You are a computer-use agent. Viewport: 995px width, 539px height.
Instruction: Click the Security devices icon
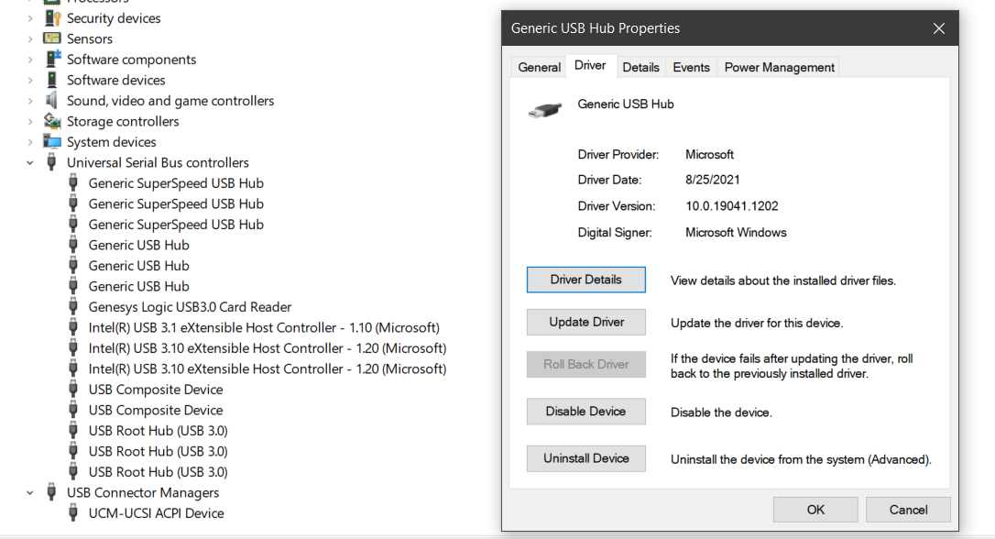52,17
